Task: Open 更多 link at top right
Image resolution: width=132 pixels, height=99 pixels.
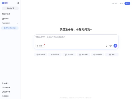Action: click(x=121, y=3)
